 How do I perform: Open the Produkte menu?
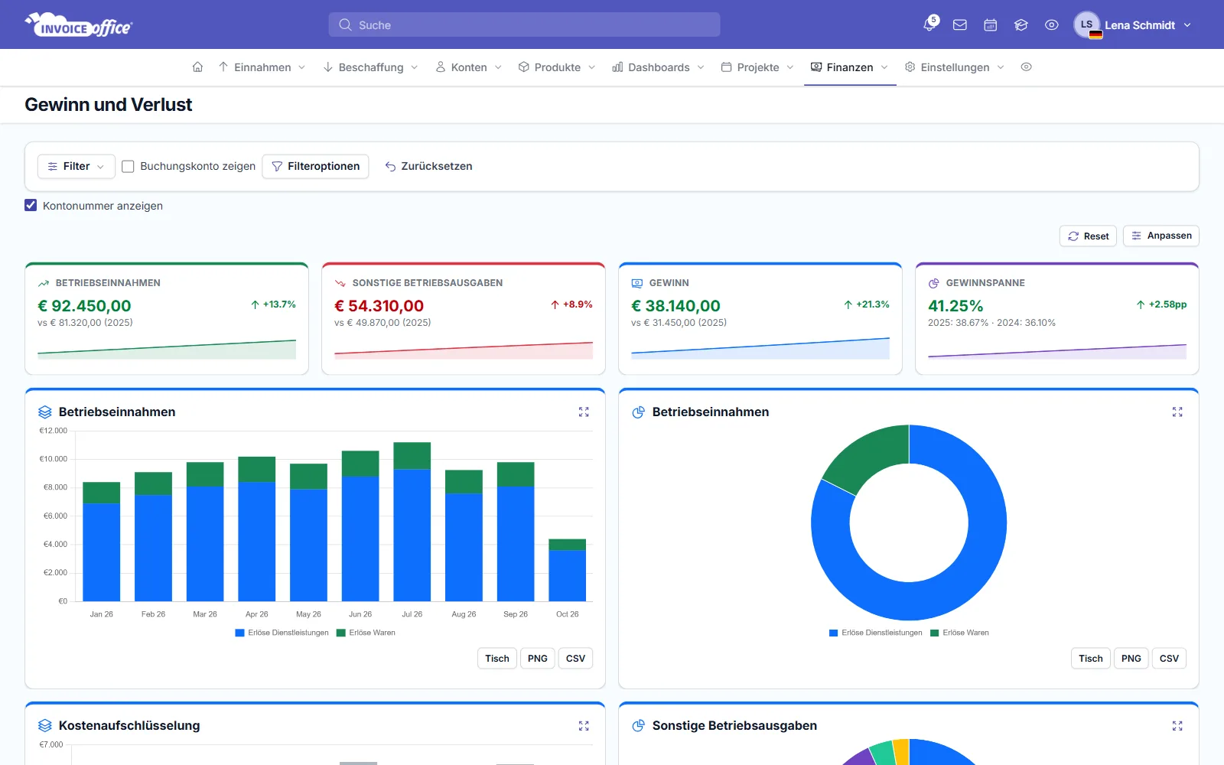pos(557,67)
